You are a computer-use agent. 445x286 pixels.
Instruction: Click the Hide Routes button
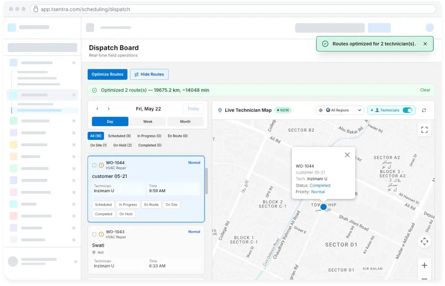coord(149,74)
